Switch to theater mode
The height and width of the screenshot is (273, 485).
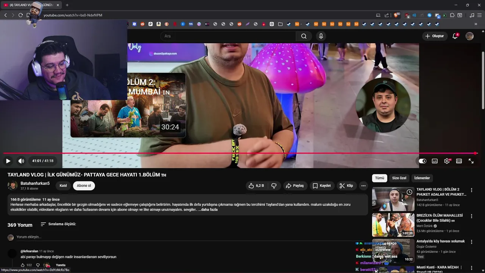[459, 161]
